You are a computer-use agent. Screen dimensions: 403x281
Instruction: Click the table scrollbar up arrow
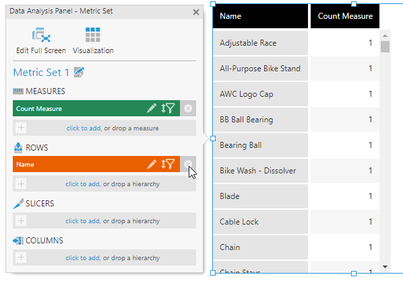pyautogui.click(x=385, y=36)
